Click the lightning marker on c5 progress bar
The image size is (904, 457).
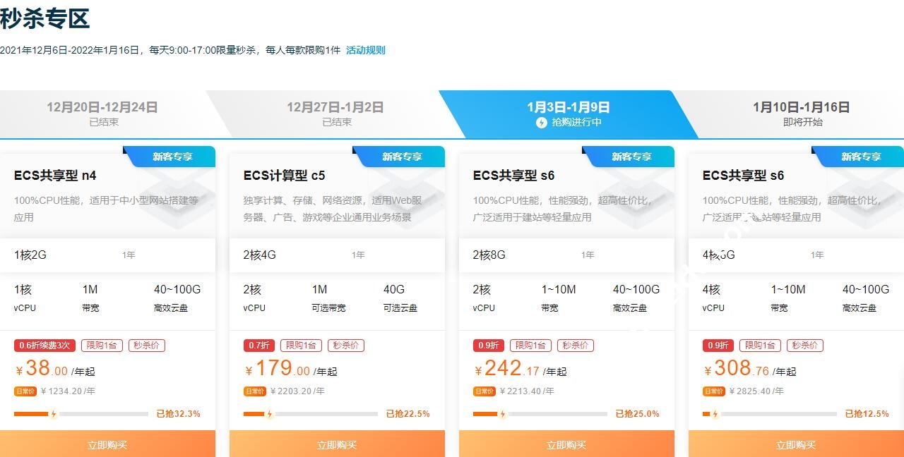click(269, 414)
